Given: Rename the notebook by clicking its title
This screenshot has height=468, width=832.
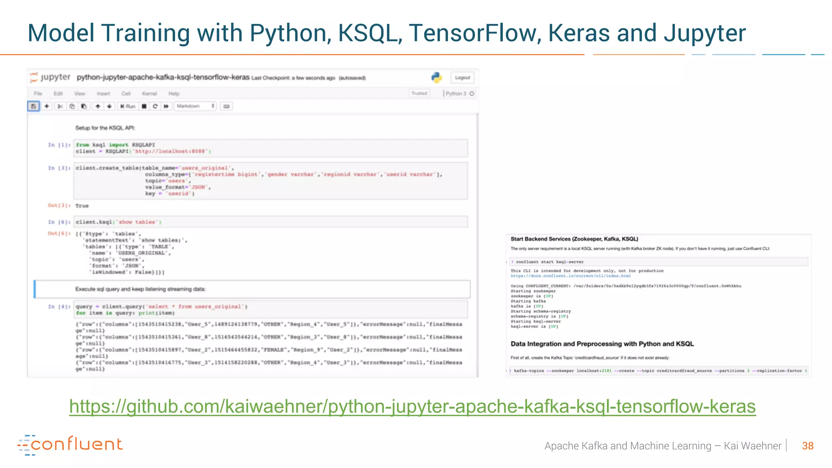Looking at the screenshot, I should (163, 77).
